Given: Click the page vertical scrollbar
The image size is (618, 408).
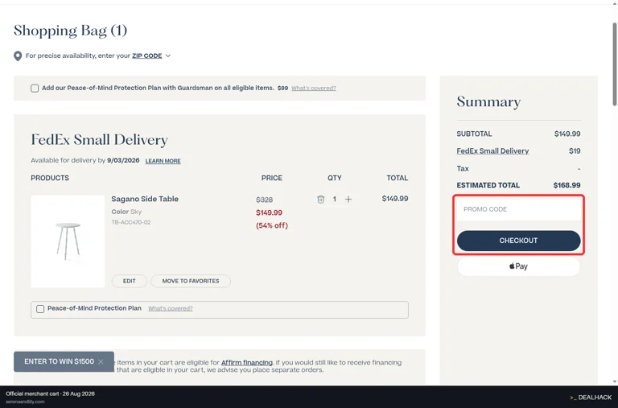Looking at the screenshot, I should [x=615, y=64].
